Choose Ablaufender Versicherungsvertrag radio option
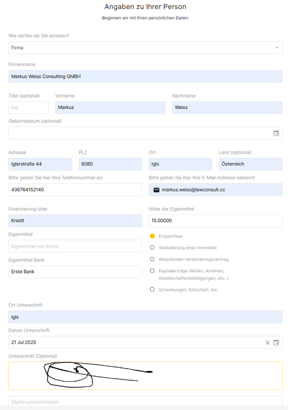 [x=152, y=259]
